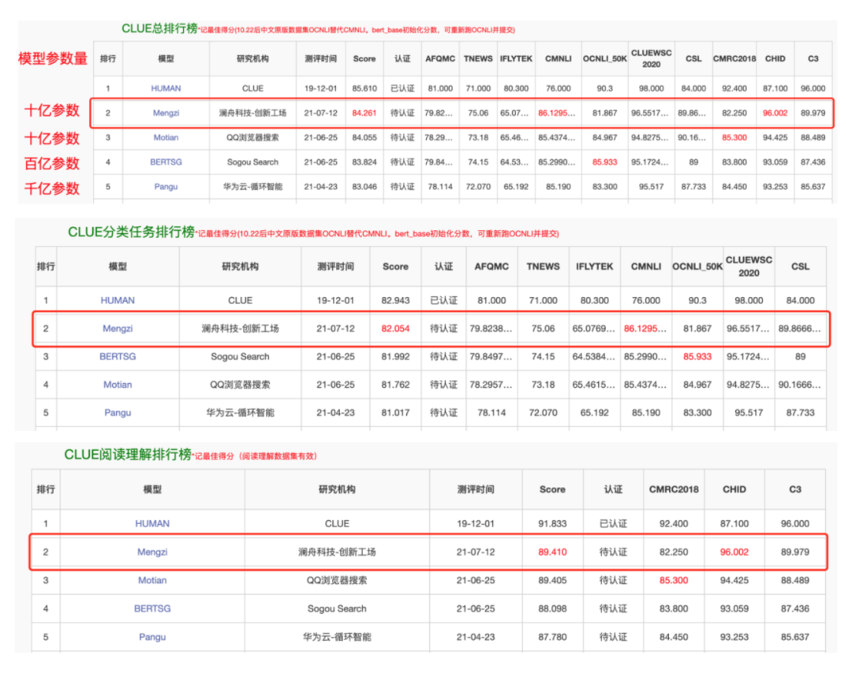Screen dimensions: 852x677
Task: Select the Pangu score 83.046
Action: click(364, 186)
